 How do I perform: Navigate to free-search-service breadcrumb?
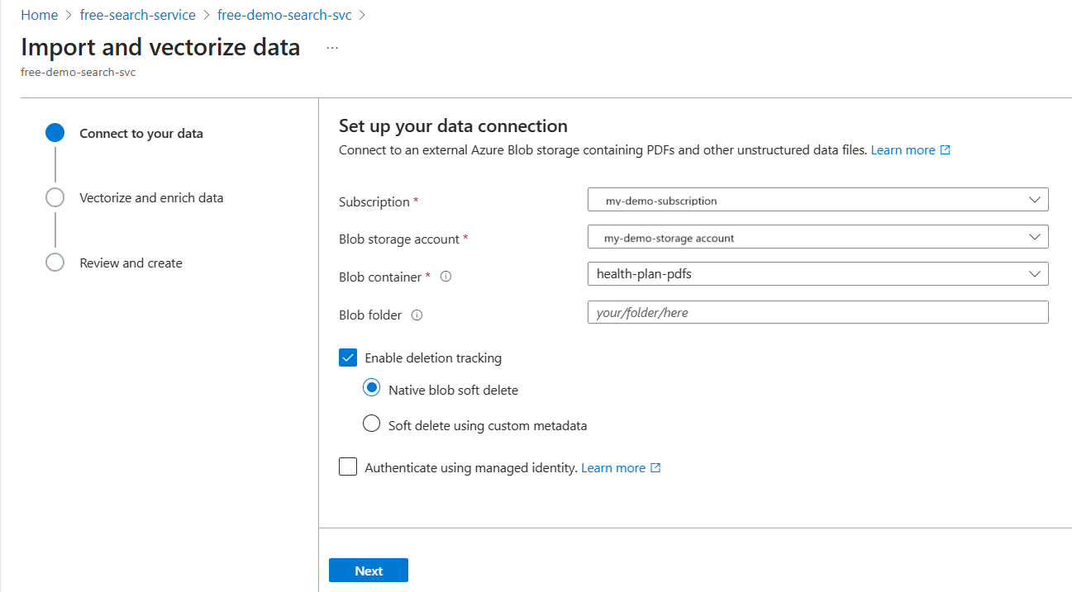point(138,15)
